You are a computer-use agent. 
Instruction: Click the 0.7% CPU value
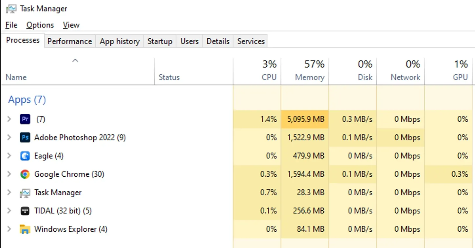269,192
